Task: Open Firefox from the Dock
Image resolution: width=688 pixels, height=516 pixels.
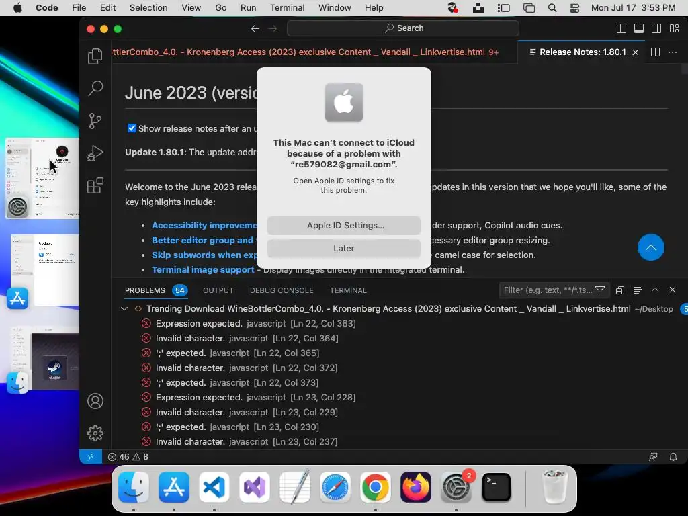Action: tap(415, 487)
